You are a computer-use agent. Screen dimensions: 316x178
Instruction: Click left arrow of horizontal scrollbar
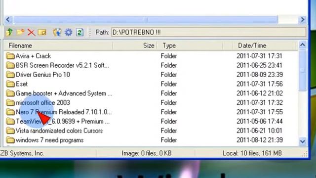point(8,20)
